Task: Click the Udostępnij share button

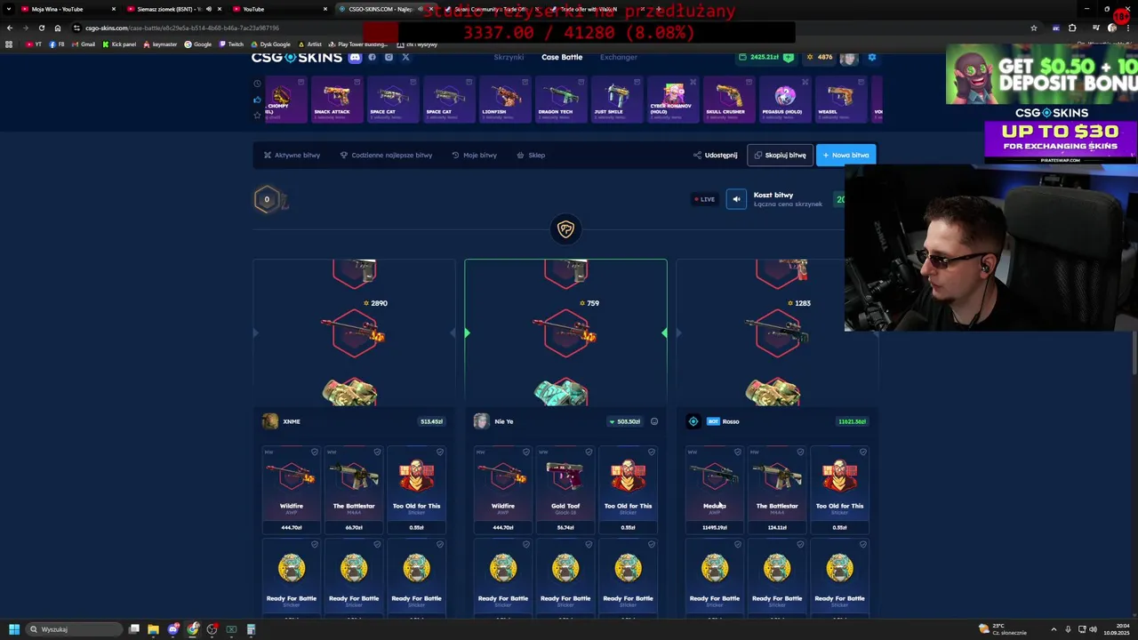Action: (716, 156)
